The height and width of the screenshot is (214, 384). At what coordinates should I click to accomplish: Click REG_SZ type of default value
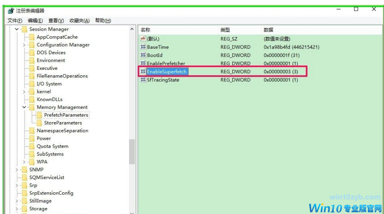229,39
